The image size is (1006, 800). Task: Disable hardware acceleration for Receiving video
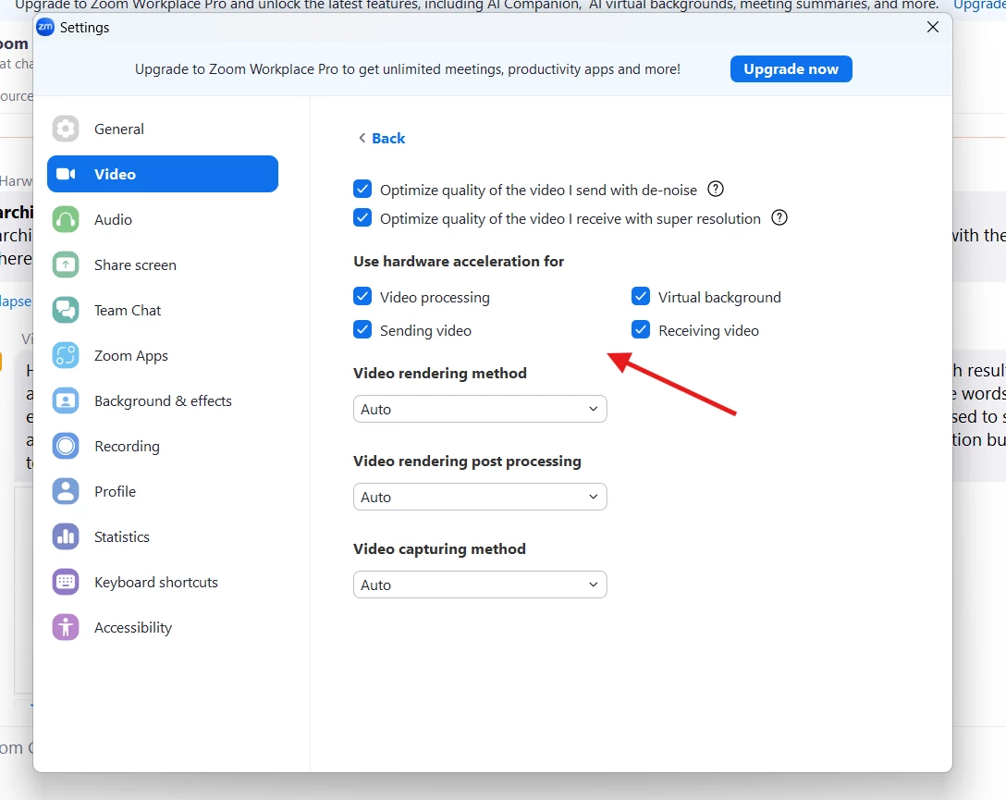click(x=640, y=330)
